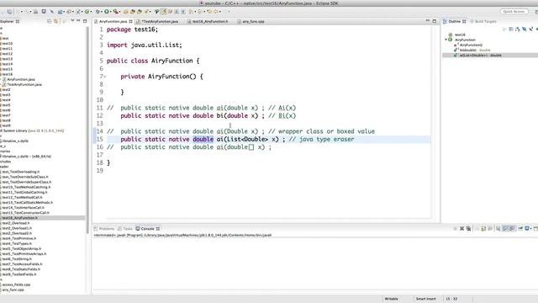The height and width of the screenshot is (303, 538).
Task: Click the green Debug bug icon in the toolbar
Action: coord(98,11)
